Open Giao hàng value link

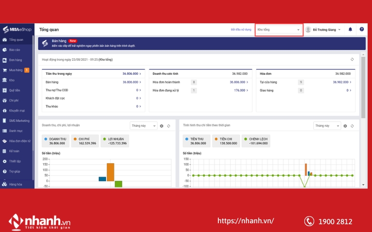click(x=349, y=90)
